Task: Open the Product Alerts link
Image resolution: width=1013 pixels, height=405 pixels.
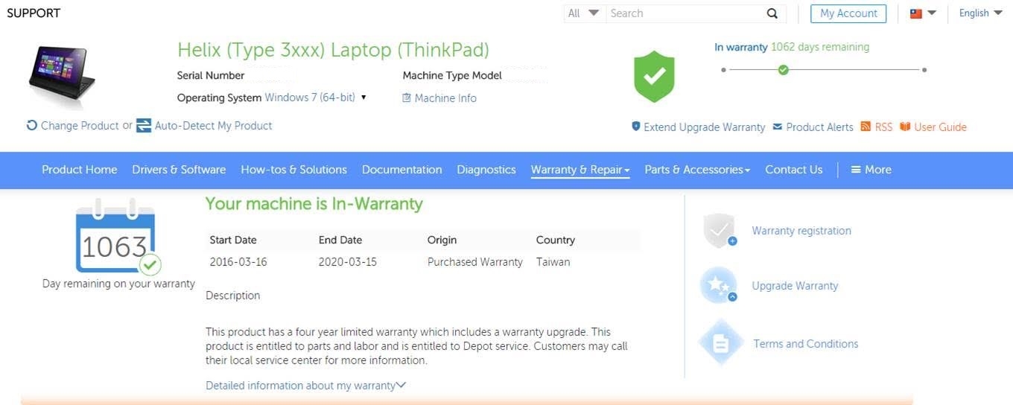Action: click(x=820, y=127)
